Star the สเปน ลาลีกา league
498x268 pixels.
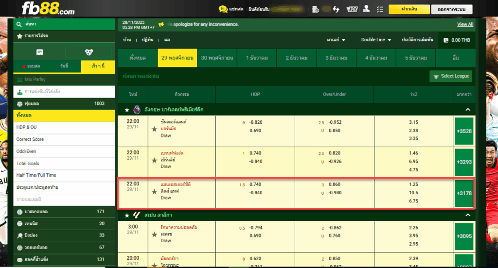point(127,216)
